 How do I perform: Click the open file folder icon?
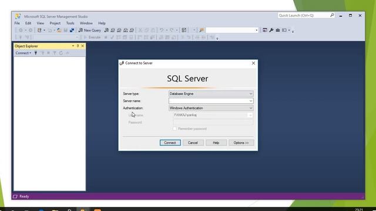point(59,30)
